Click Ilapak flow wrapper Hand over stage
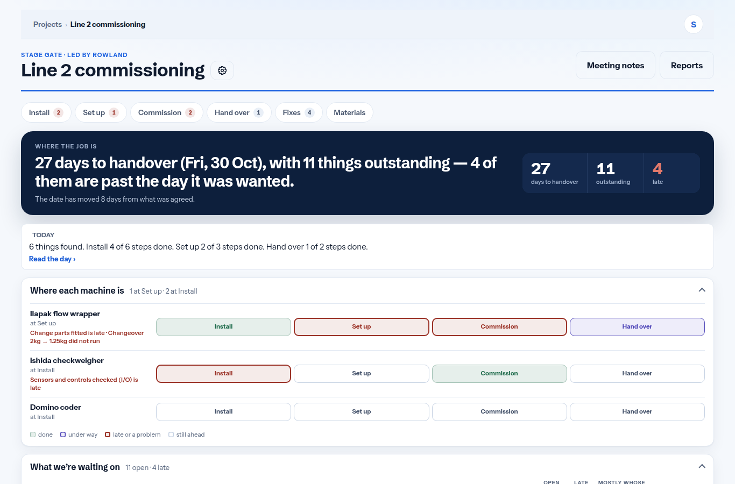Screen dimensions: 735x484 pos(637,327)
